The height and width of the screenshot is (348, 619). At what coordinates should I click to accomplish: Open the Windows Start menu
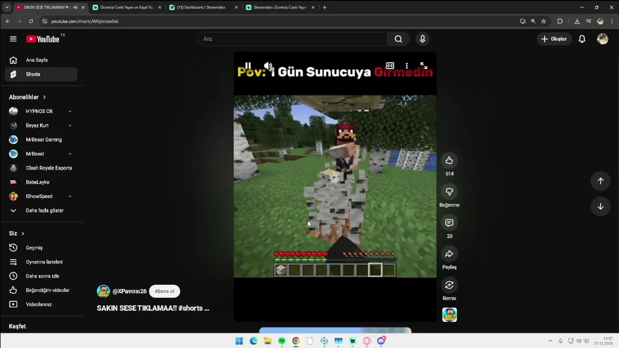tap(239, 341)
